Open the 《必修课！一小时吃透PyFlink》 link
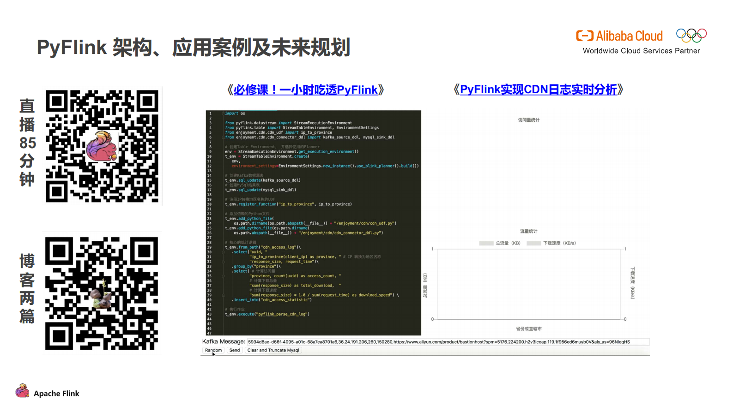Image resolution: width=733 pixels, height=412 pixels. (305, 90)
